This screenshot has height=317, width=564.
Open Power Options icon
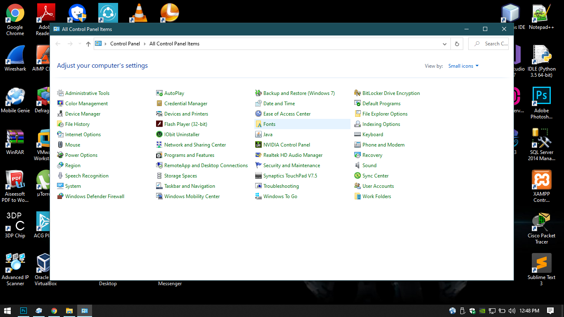[60, 155]
